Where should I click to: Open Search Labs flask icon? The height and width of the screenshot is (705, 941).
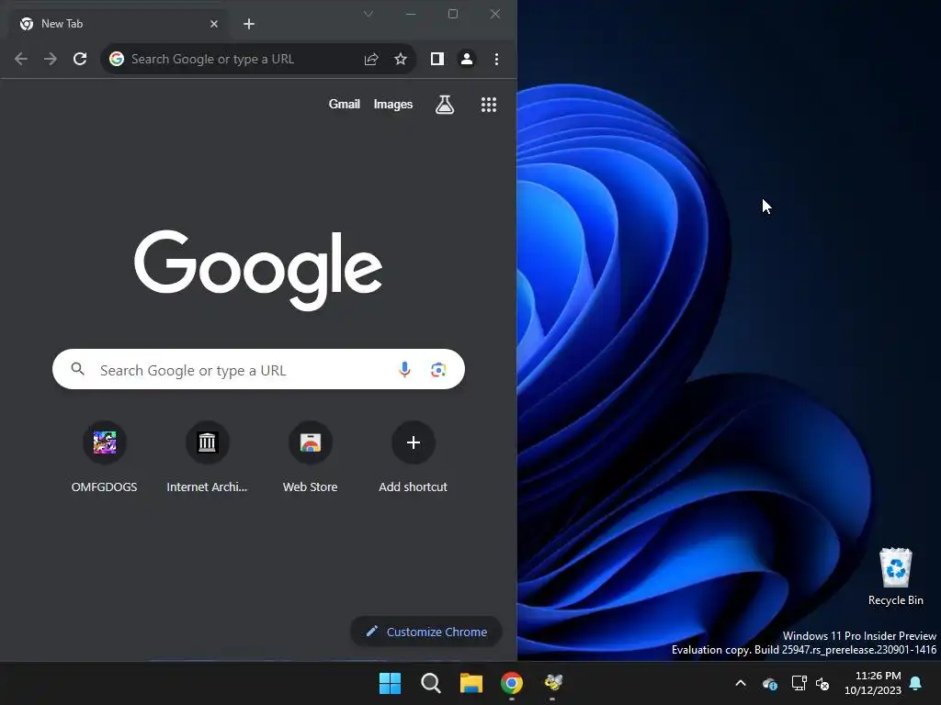[x=445, y=105]
